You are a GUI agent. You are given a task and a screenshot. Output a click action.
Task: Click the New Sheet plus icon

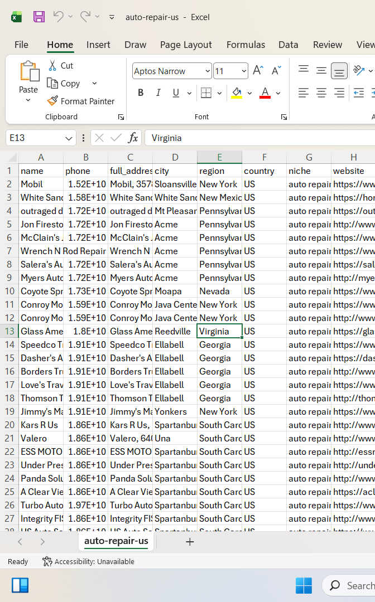pyautogui.click(x=190, y=542)
